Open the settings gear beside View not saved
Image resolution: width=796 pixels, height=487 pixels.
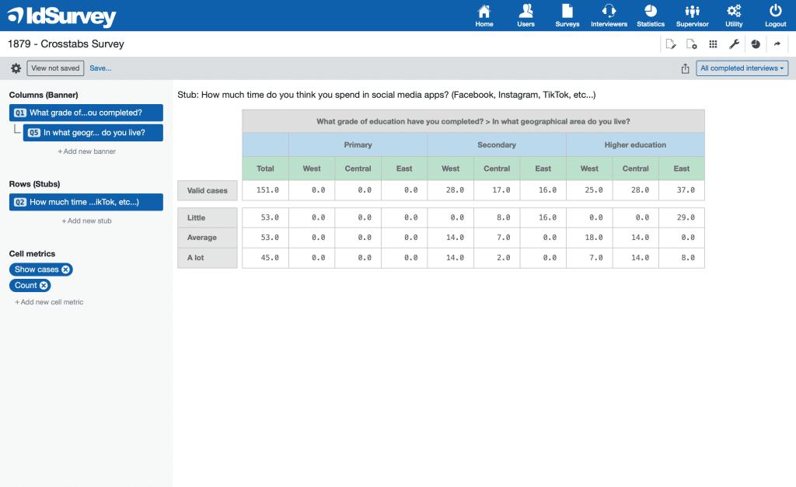pyautogui.click(x=15, y=68)
